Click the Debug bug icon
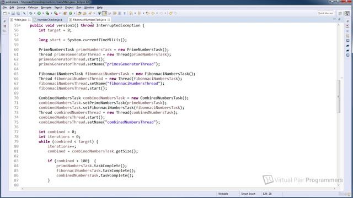Image resolution: width=353 pixels, height=198 pixels. coord(30,13)
